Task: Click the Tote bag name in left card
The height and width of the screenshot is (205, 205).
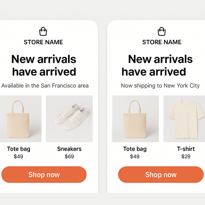Action: pyautogui.click(x=19, y=149)
